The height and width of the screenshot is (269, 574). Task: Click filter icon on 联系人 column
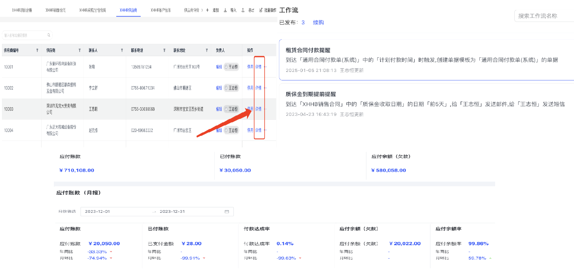122,50
